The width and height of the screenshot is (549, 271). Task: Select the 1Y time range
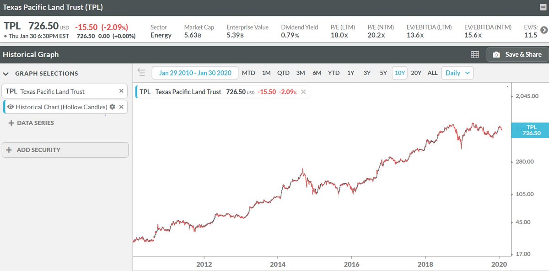(x=350, y=73)
